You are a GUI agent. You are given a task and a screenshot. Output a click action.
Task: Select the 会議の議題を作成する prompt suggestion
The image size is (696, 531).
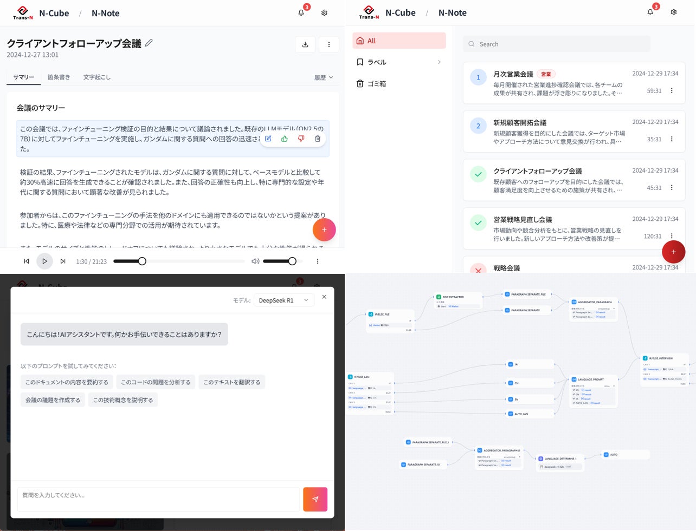pos(53,400)
